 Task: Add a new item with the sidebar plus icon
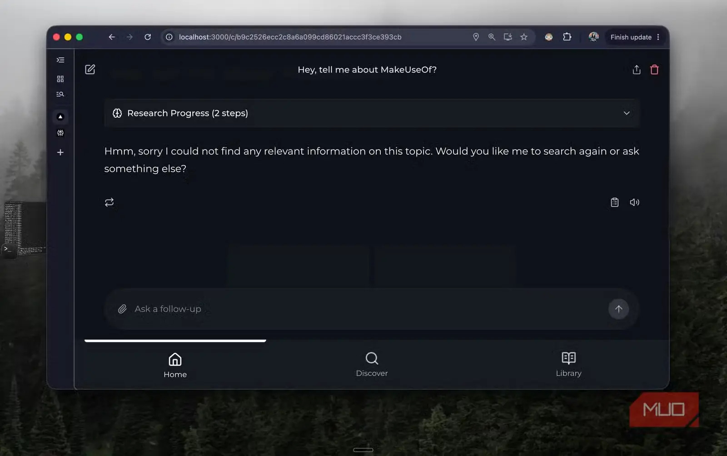tap(60, 152)
